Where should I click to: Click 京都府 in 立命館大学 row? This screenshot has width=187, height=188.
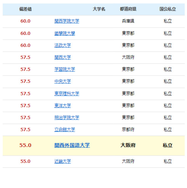tap(128, 130)
